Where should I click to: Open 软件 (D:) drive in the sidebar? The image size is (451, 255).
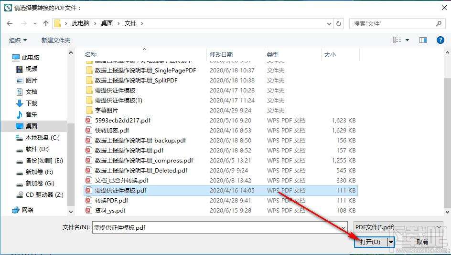32,149
